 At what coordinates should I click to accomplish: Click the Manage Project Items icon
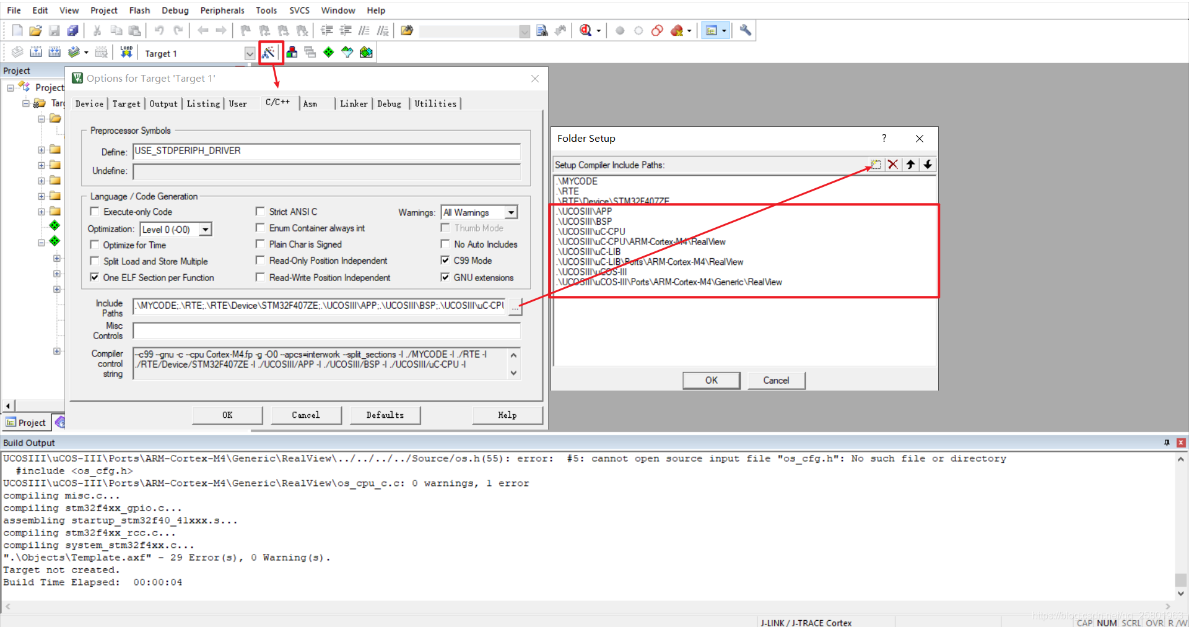292,53
